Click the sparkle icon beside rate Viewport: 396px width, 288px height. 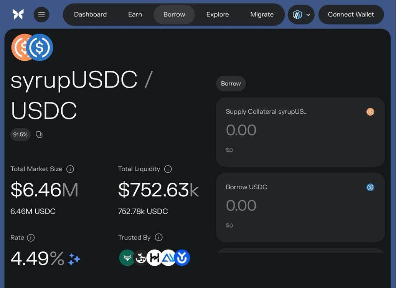point(74,259)
